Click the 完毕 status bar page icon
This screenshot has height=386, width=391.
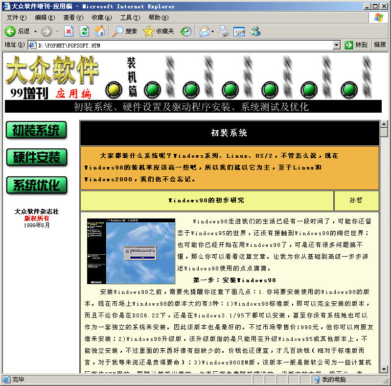[6, 380]
